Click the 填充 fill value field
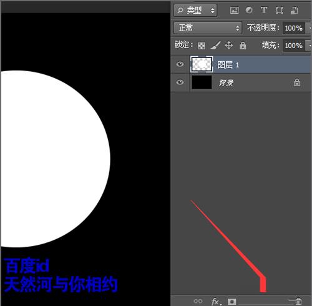 click(294, 46)
